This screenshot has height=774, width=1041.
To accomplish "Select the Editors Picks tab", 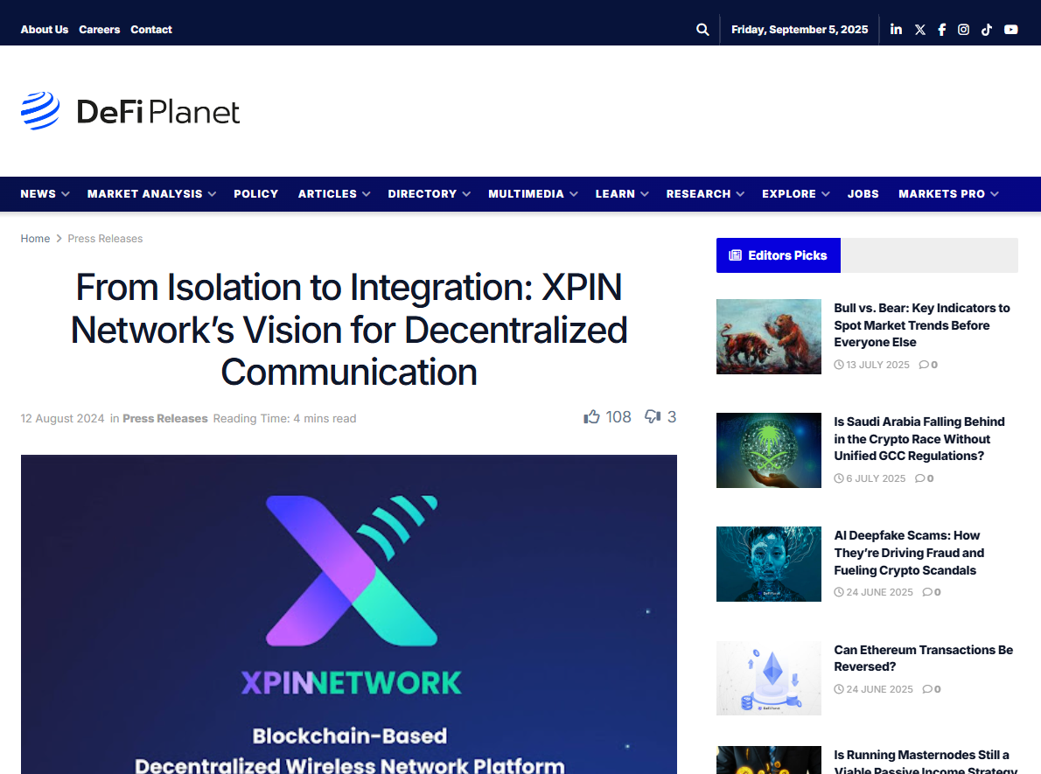I will (x=778, y=255).
